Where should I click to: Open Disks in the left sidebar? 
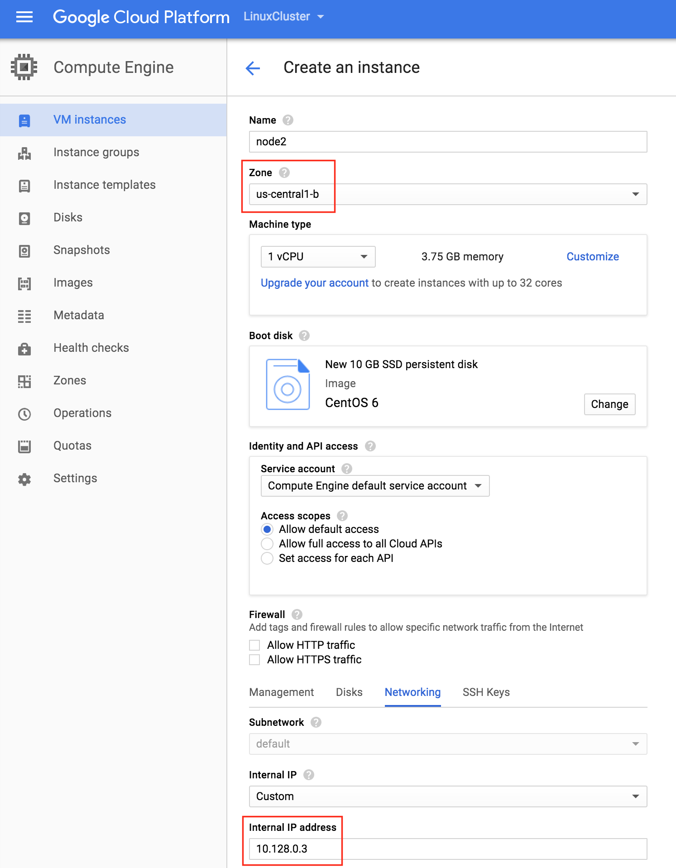click(x=113, y=218)
